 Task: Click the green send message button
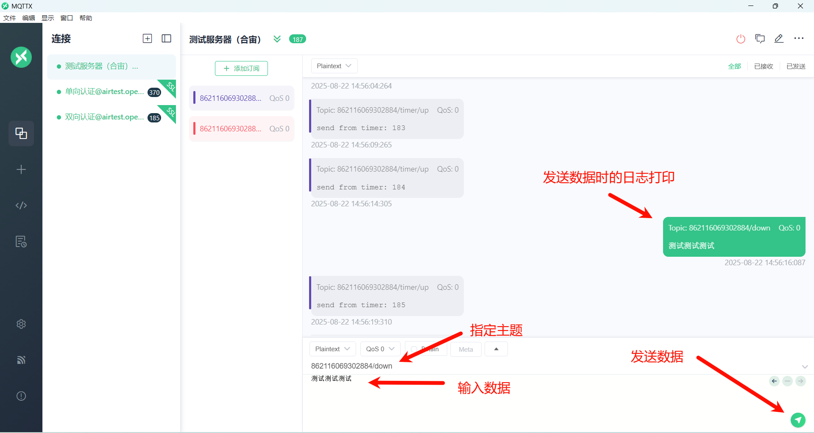click(798, 420)
